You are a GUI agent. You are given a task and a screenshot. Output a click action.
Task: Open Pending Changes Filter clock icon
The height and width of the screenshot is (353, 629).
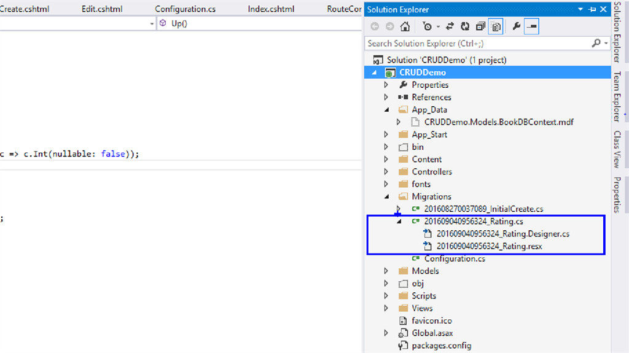pyautogui.click(x=428, y=26)
